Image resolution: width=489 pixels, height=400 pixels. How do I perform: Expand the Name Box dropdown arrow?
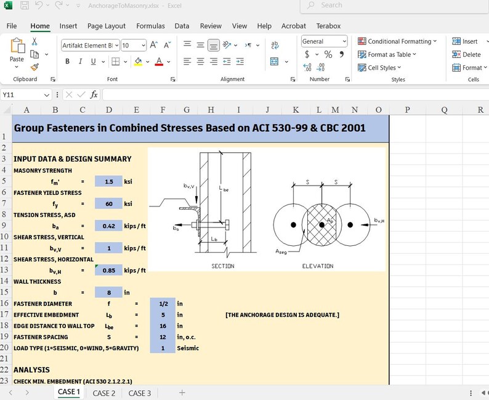pyautogui.click(x=47, y=95)
